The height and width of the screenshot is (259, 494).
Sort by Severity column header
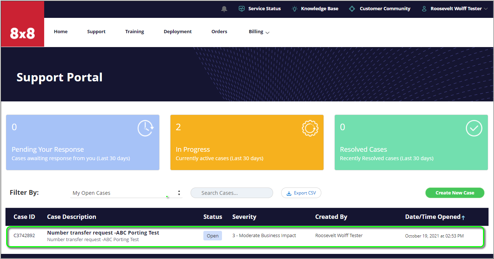(x=244, y=217)
